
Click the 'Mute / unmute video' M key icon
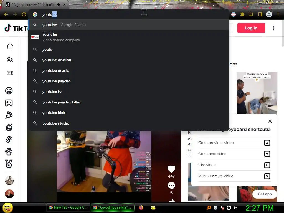point(267,176)
